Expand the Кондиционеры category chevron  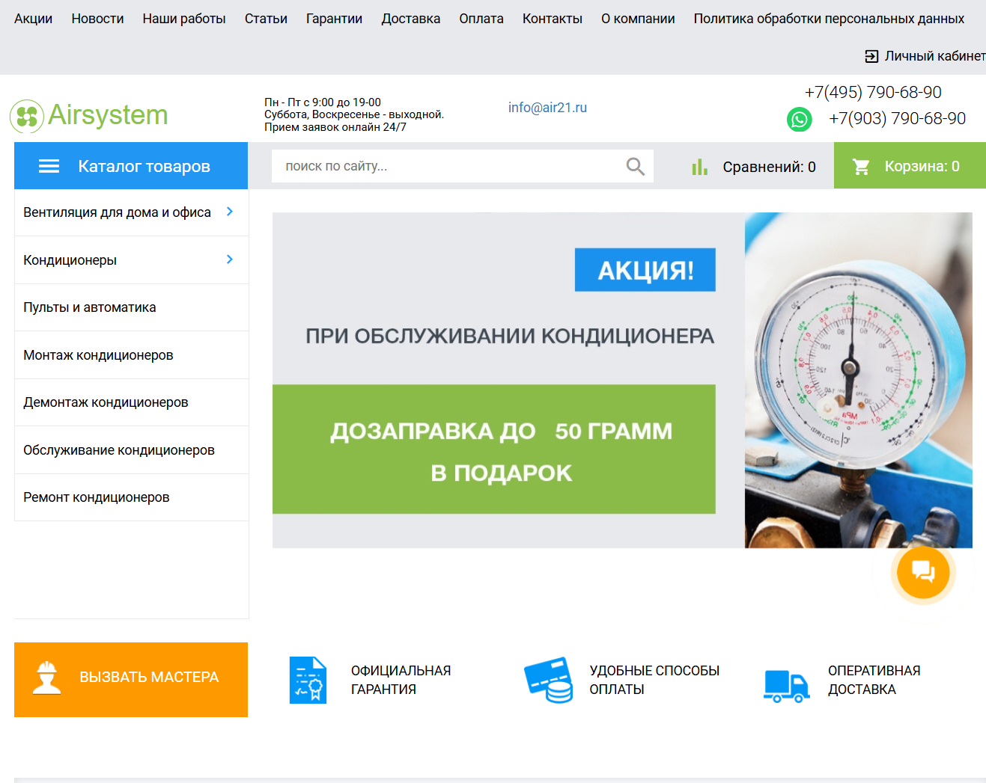pyautogui.click(x=230, y=260)
